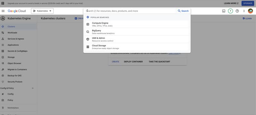
Task: Click the Compute Engine suggestion icon
Action: coord(88,24)
